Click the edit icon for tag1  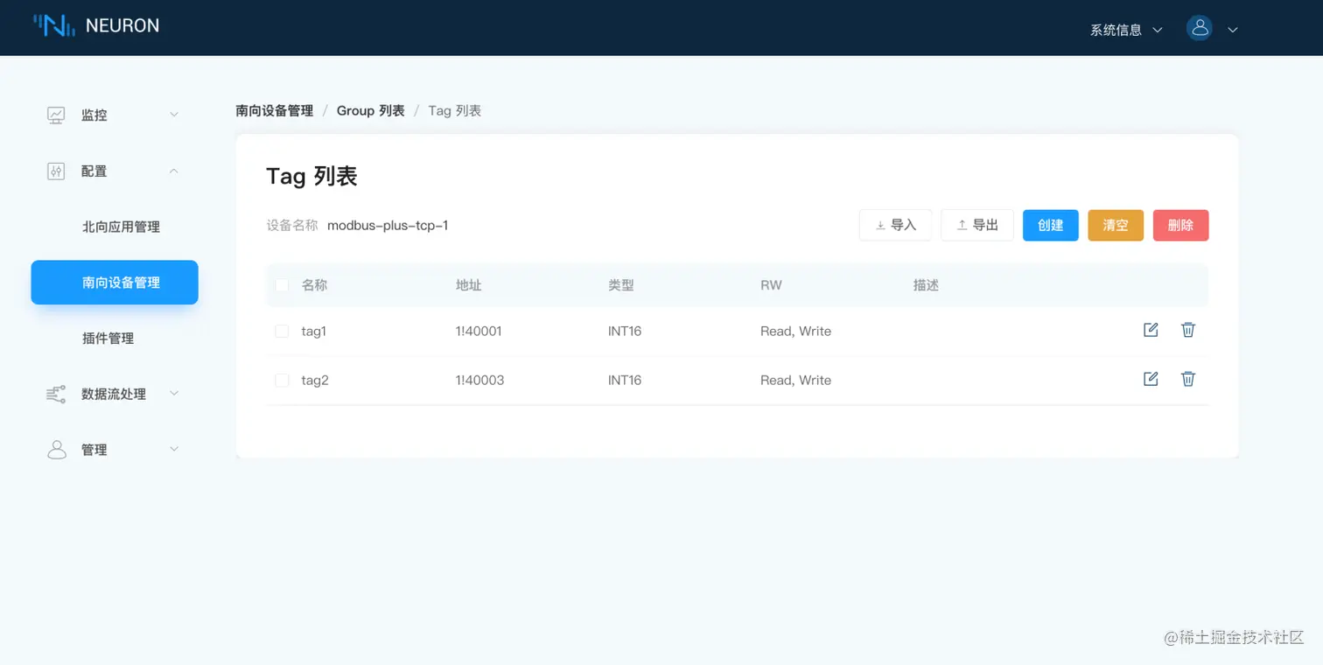tap(1151, 330)
